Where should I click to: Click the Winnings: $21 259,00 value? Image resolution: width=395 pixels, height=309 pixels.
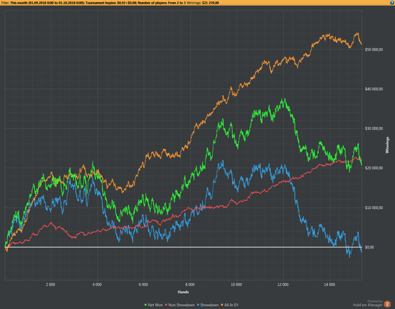[x=203, y=3]
